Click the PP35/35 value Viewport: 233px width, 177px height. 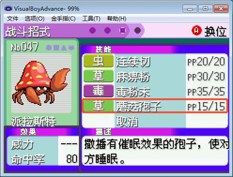(x=206, y=91)
